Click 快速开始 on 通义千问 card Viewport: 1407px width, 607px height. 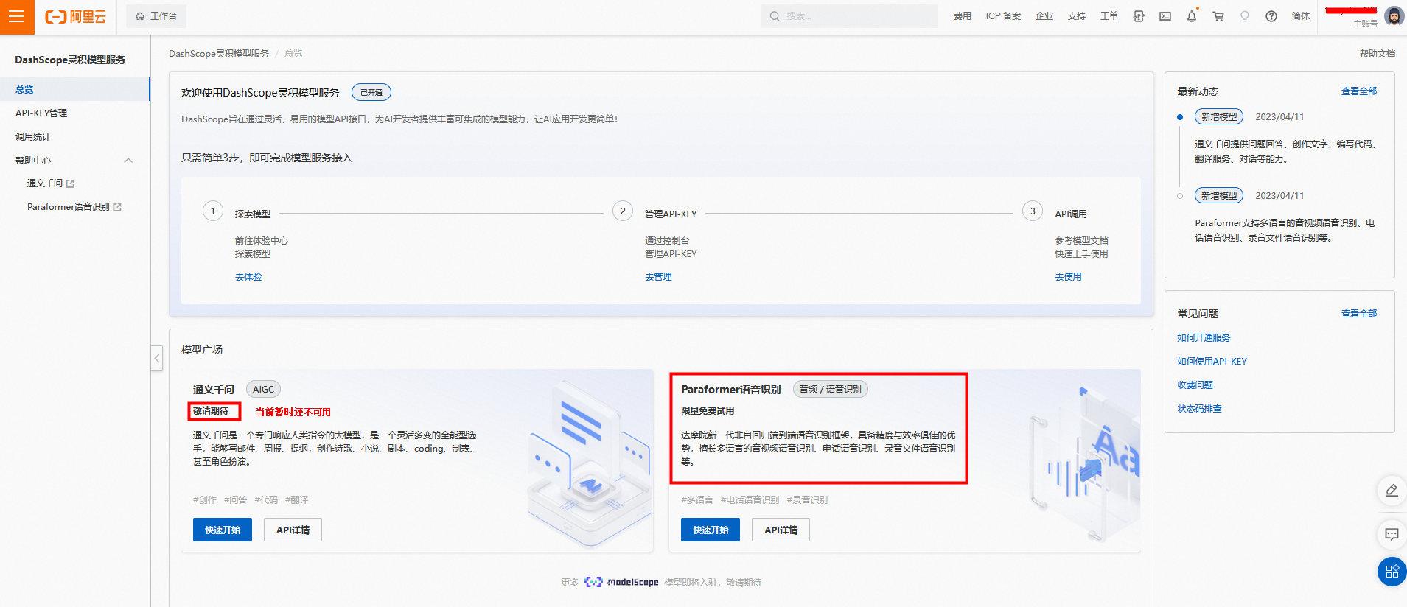pyautogui.click(x=223, y=530)
